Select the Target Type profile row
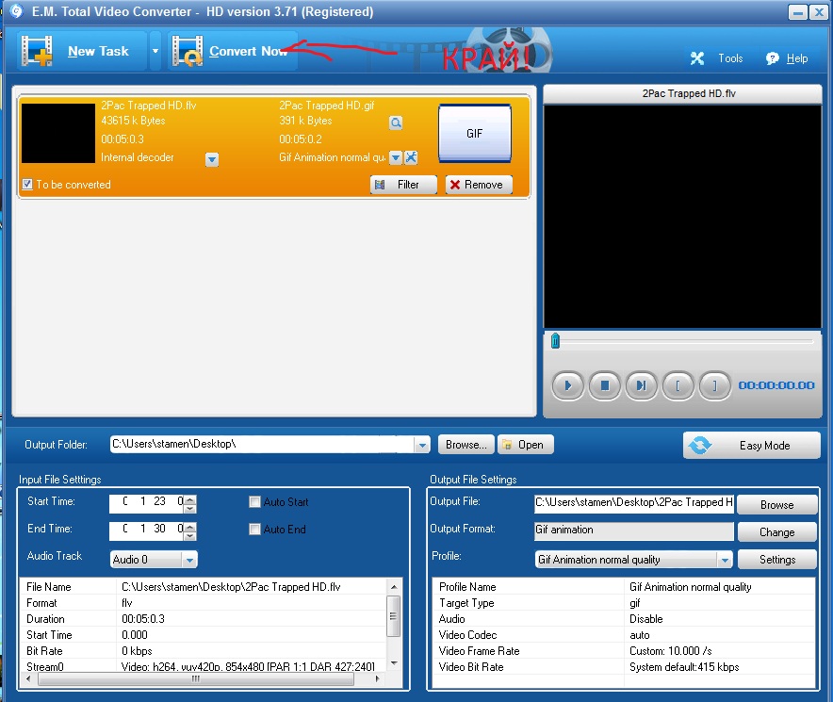The height and width of the screenshot is (702, 833). point(624,603)
